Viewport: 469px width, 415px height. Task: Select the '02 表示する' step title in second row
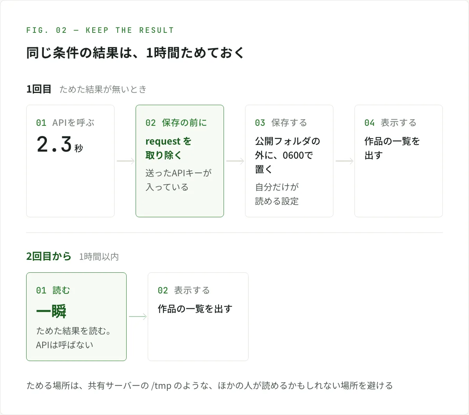184,290
